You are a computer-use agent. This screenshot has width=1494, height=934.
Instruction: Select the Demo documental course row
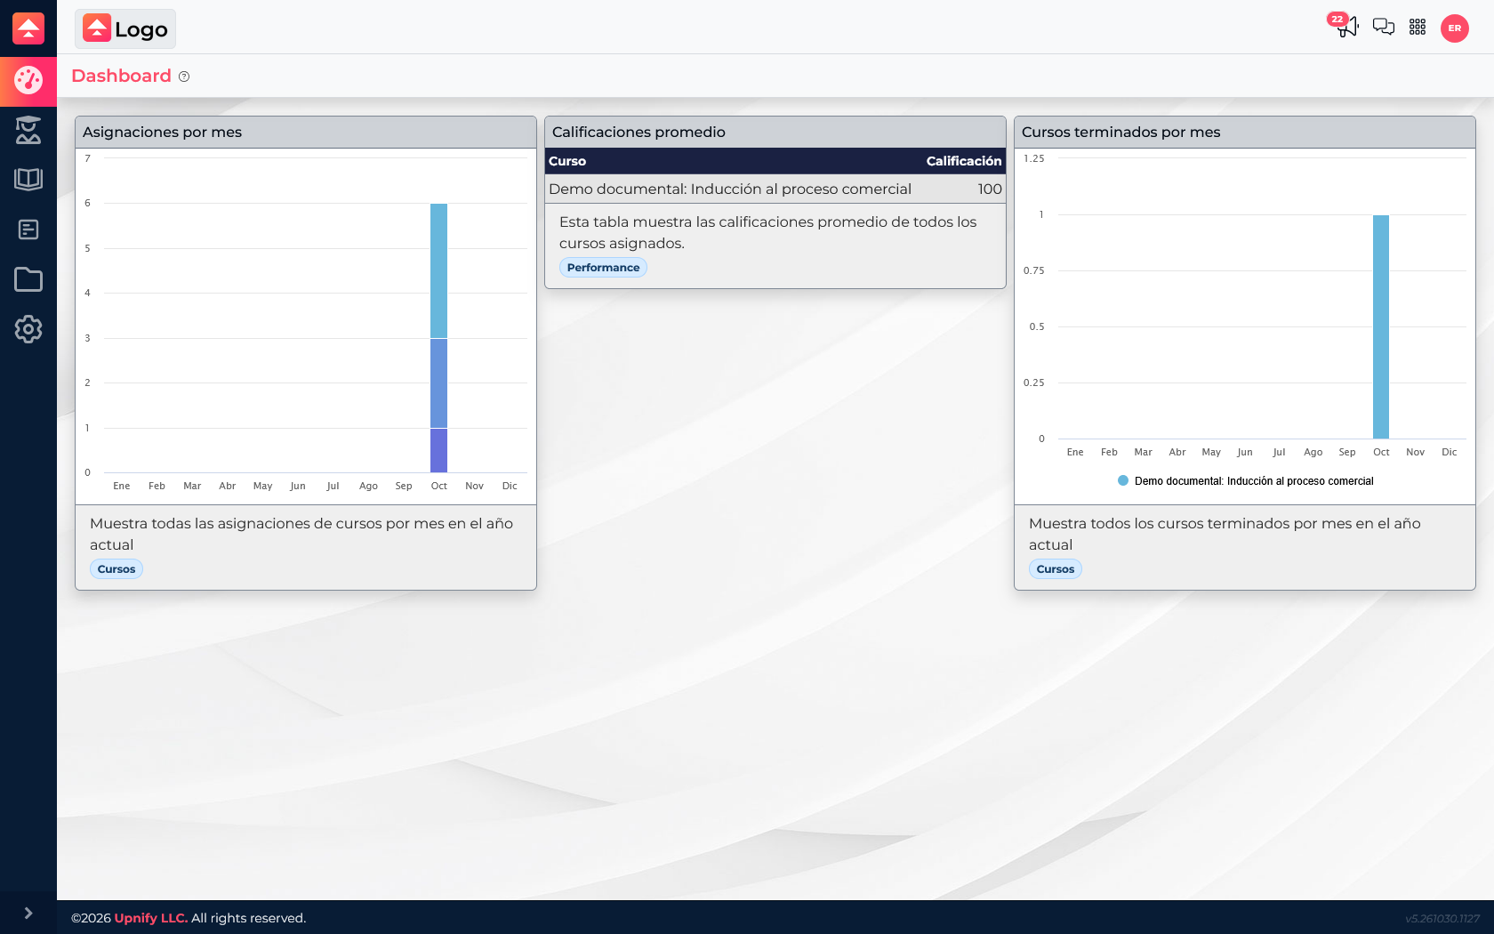coord(775,189)
